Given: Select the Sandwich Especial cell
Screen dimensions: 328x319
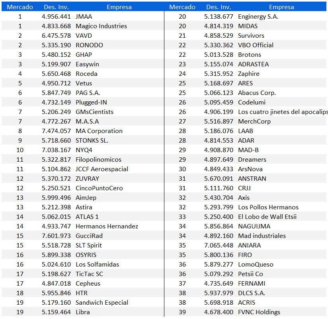Looking at the screenshot, I should 102,303.
